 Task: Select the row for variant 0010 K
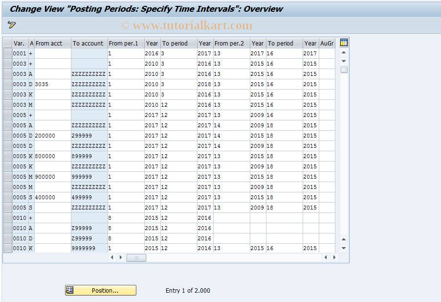[x=7, y=248]
